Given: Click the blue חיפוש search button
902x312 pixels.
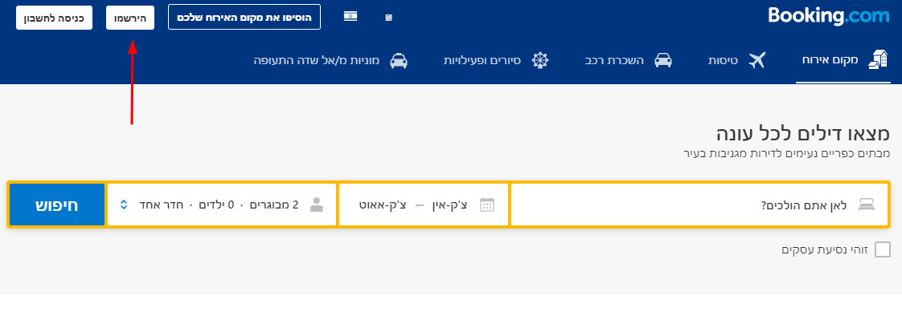Looking at the screenshot, I should [57, 205].
